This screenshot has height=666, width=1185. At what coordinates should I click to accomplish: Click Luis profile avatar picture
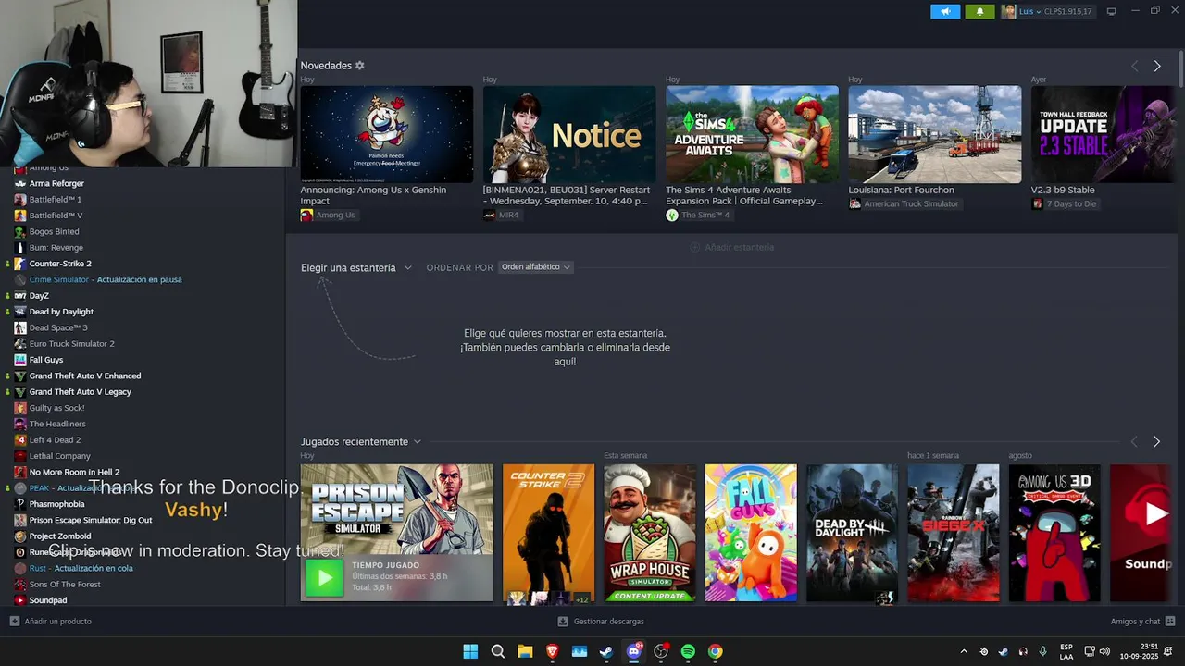[1008, 11]
